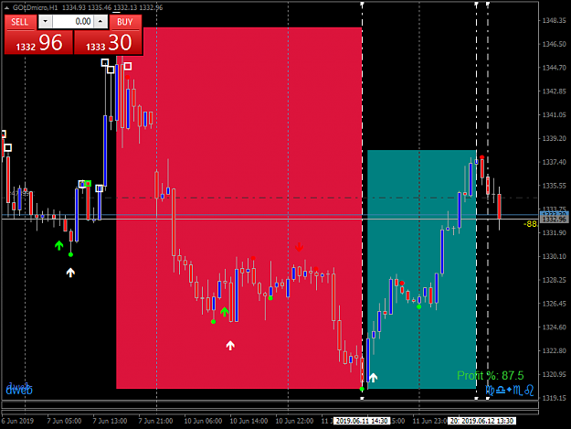This screenshot has width=571, height=429.
Task: Select the red dot inside the teal zone
Action: [402, 284]
